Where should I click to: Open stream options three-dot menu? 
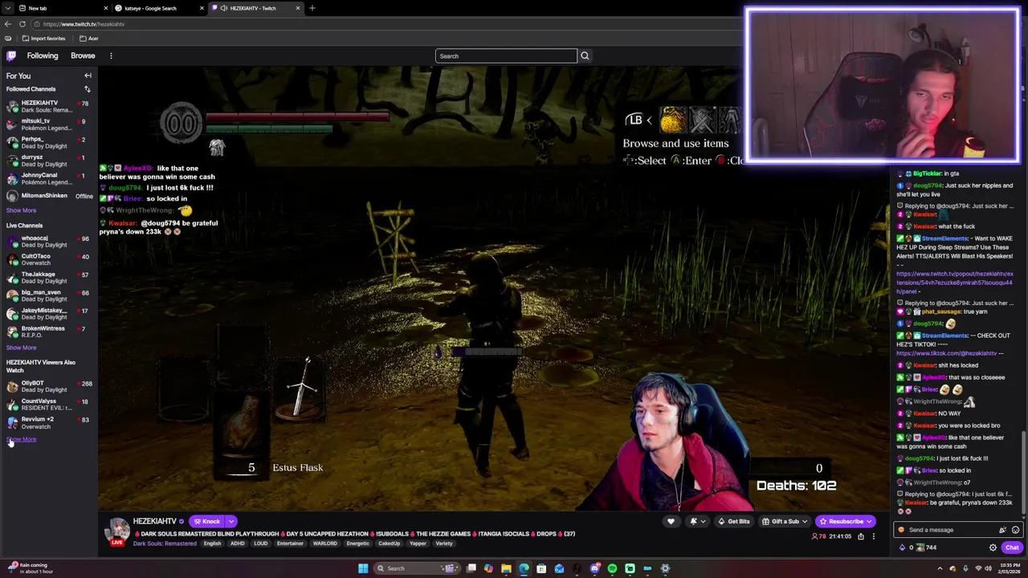(874, 536)
